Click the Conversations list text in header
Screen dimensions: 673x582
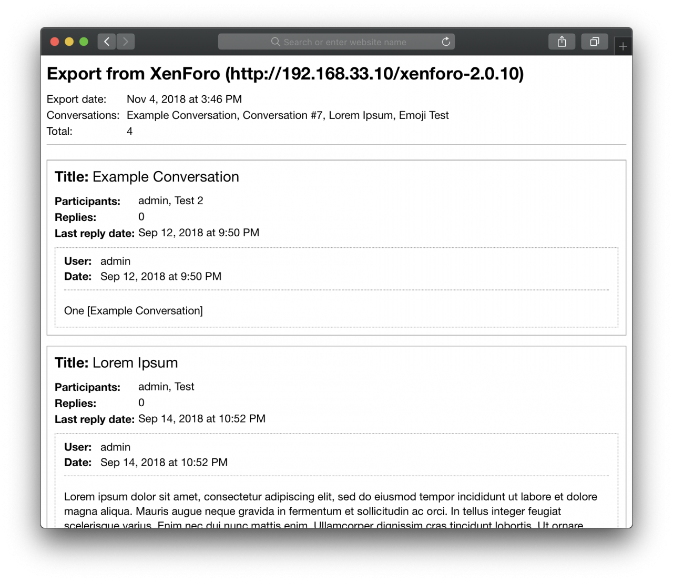point(288,115)
